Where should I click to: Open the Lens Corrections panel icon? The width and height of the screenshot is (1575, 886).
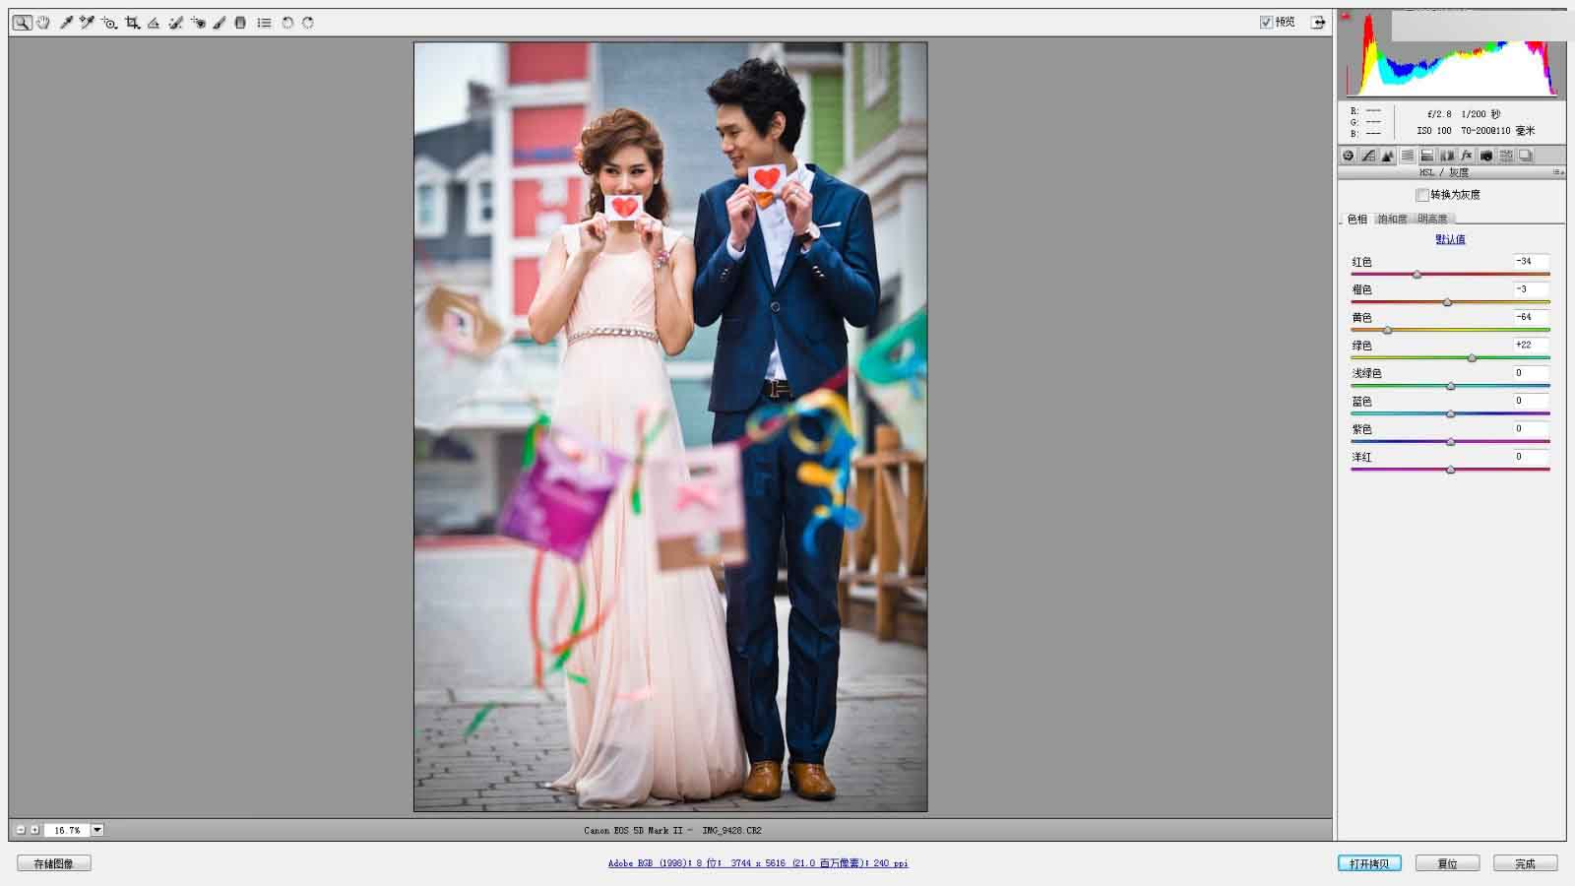tap(1447, 156)
